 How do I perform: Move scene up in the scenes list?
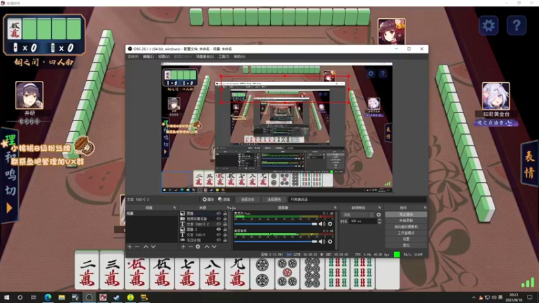coord(146,246)
